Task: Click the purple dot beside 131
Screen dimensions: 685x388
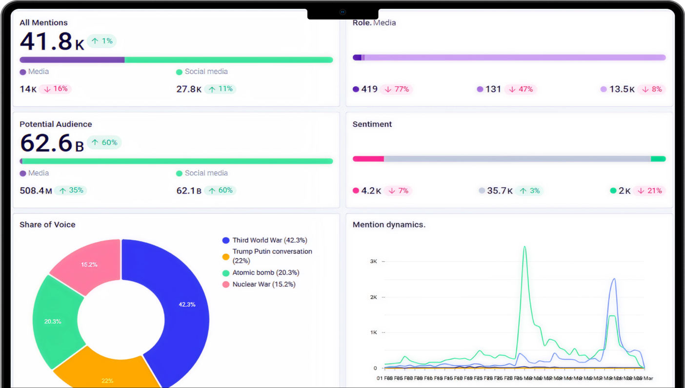Action: click(x=480, y=89)
